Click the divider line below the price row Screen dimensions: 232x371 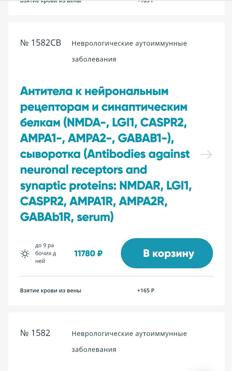116,276
